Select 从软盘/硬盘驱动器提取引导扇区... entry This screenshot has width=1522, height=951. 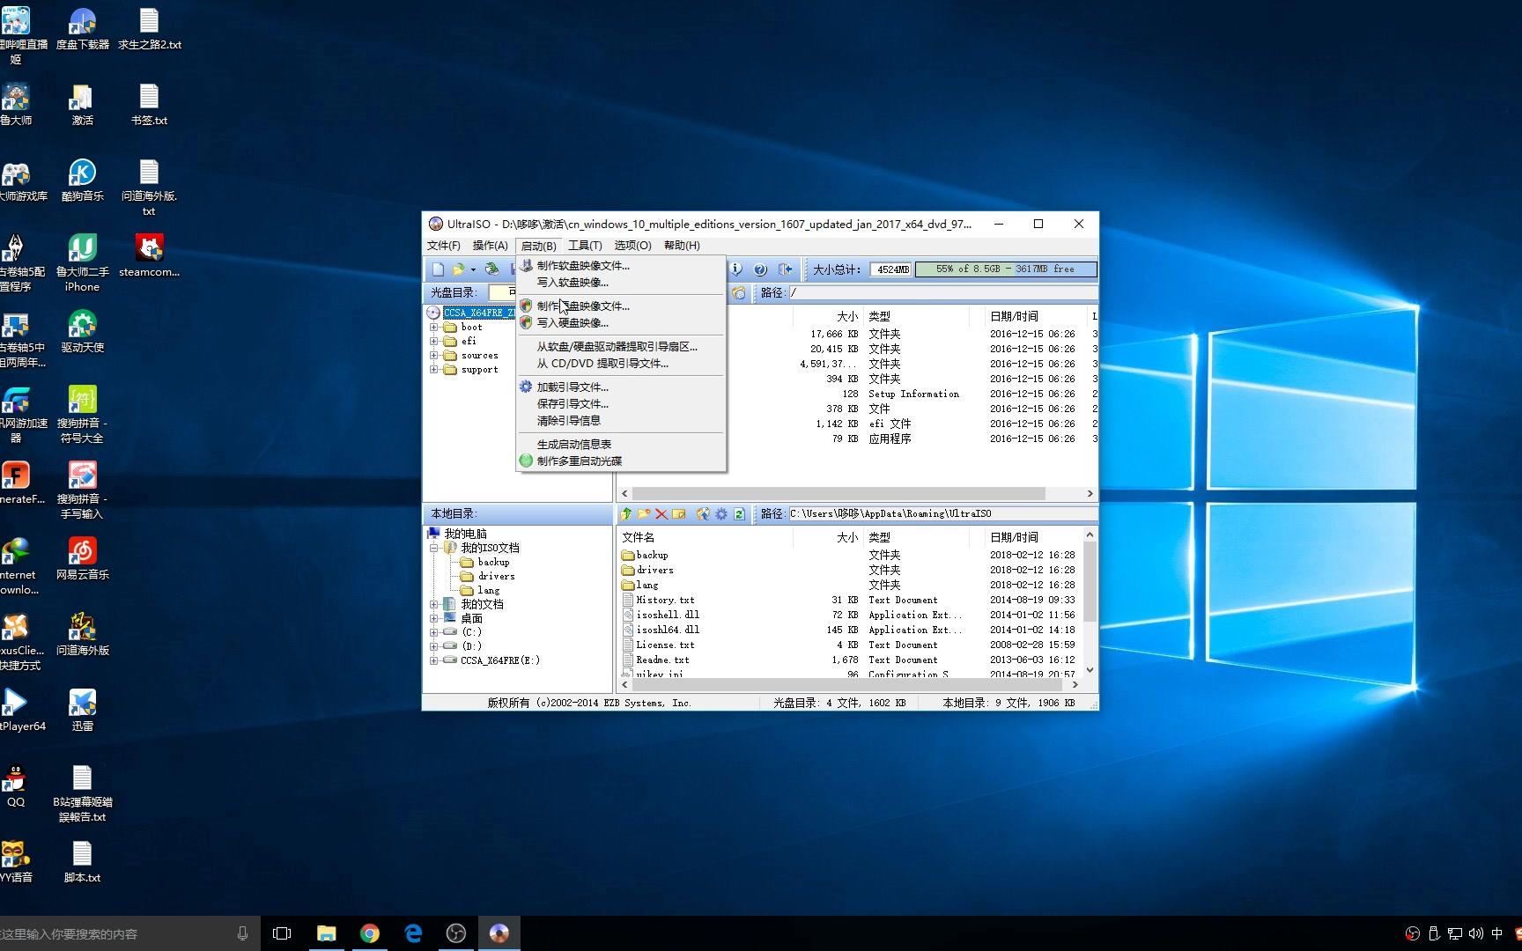click(x=621, y=347)
